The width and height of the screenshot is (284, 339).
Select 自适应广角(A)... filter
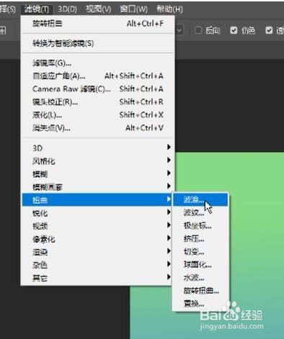pos(98,76)
